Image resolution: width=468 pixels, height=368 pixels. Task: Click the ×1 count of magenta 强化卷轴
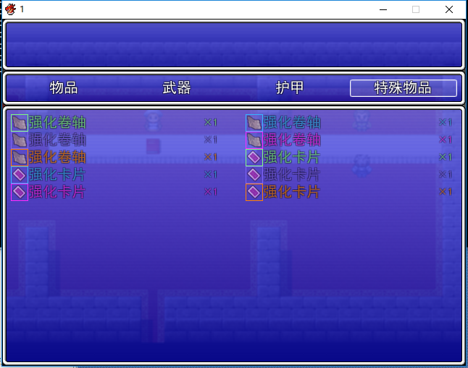click(445, 140)
